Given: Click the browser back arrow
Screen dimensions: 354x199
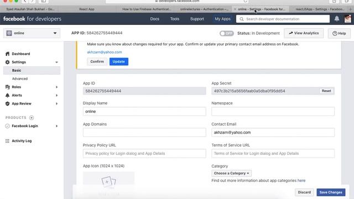Looking at the screenshot, I should coord(25,1).
